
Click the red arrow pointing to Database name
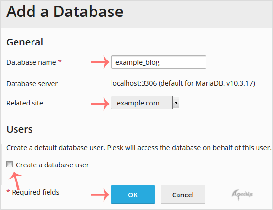(100, 62)
